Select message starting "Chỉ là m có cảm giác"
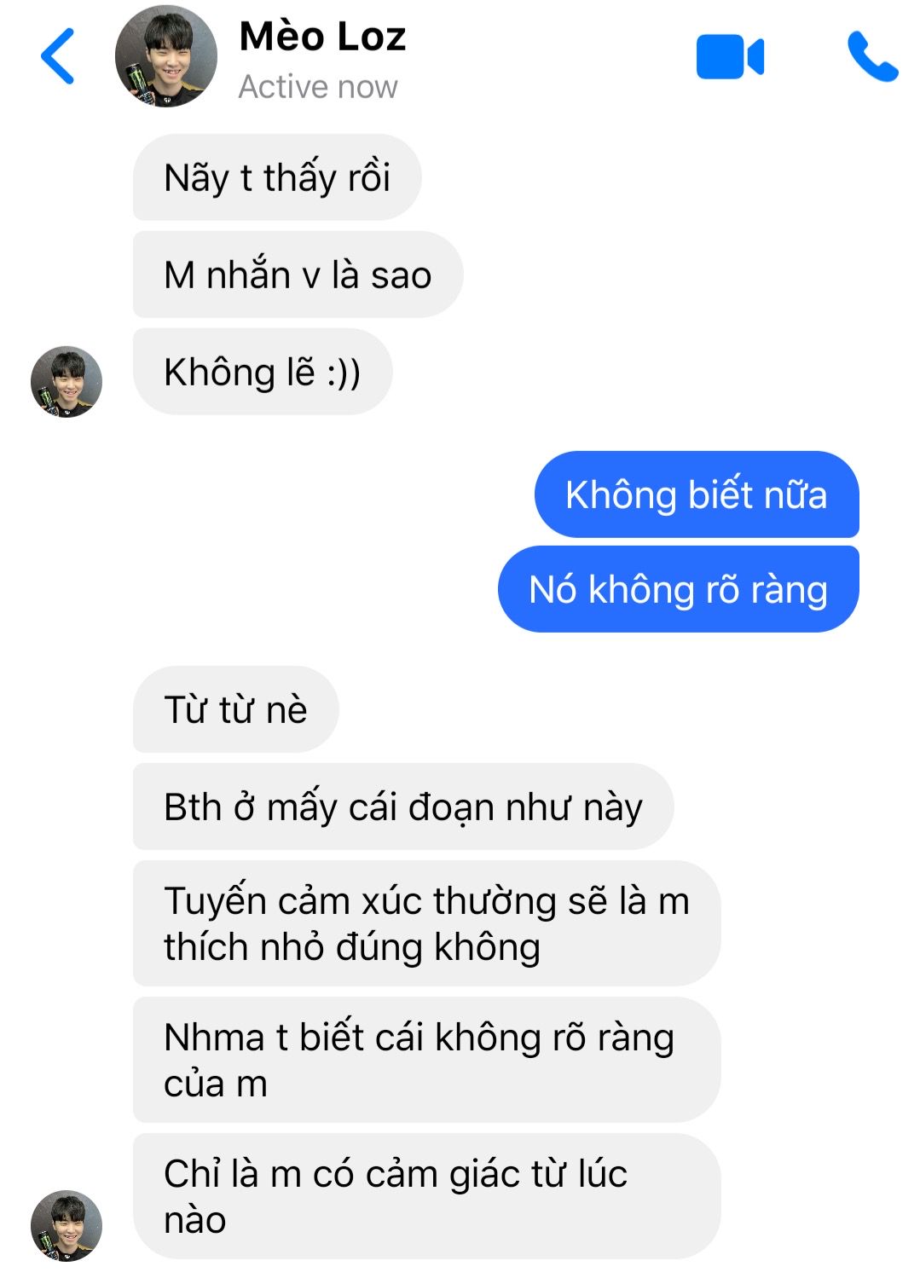920x1278 pixels. tap(426, 1196)
